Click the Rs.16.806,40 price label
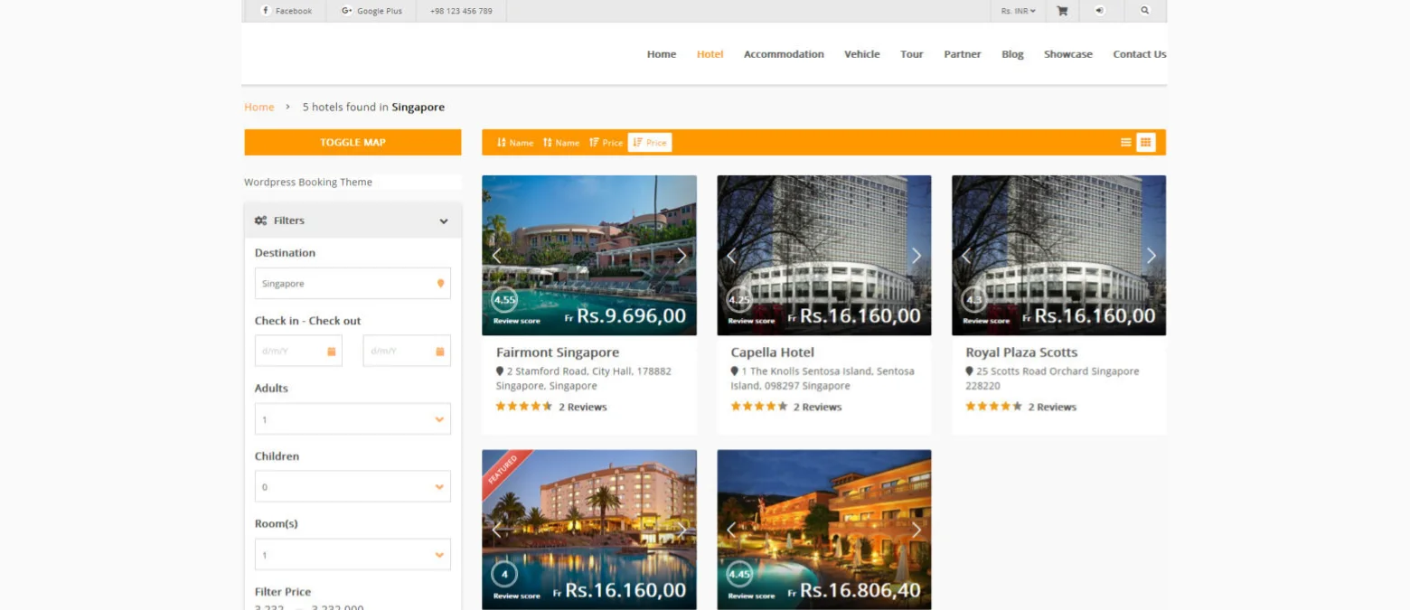The height and width of the screenshot is (610, 1410). pyautogui.click(x=860, y=590)
